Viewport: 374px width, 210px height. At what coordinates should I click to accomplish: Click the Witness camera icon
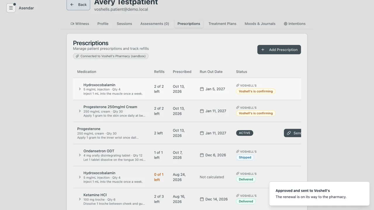72,24
